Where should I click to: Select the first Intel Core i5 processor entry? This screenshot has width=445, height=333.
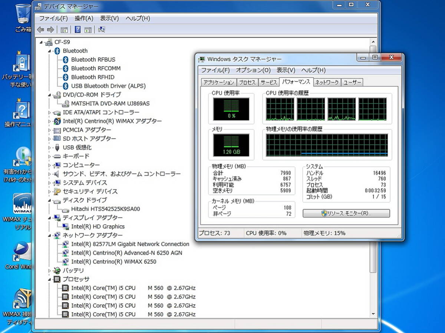(x=133, y=288)
